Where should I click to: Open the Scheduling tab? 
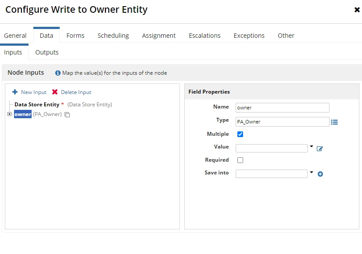click(113, 36)
